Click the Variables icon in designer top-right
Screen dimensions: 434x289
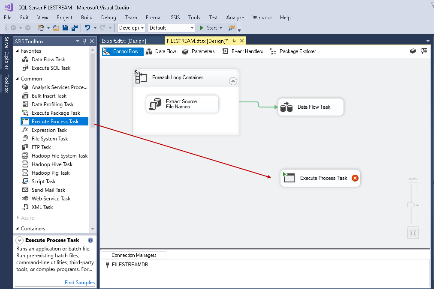(x=424, y=51)
